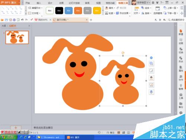This screenshot has width=186, height=140.
Task: Click 上移一层 bring forward
Action: tap(171, 8)
